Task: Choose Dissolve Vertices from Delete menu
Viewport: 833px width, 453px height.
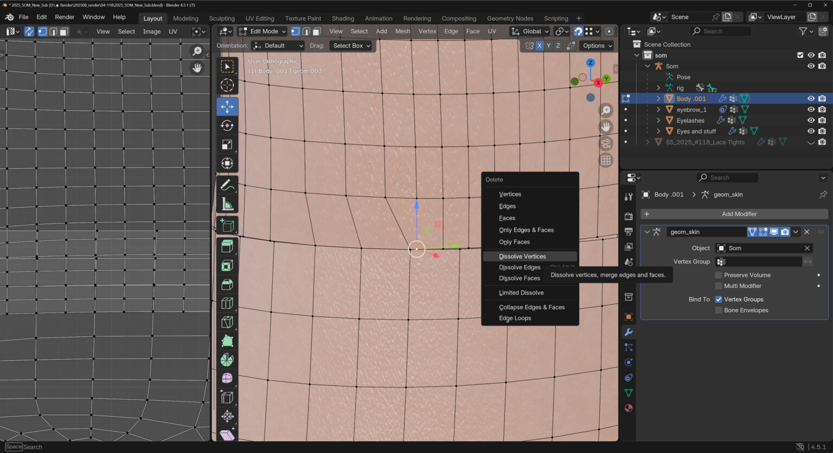Action: click(x=522, y=257)
